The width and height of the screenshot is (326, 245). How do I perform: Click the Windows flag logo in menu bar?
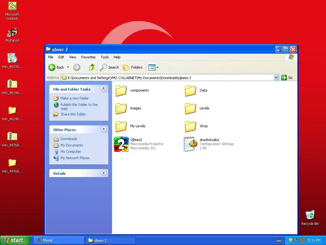click(x=291, y=57)
